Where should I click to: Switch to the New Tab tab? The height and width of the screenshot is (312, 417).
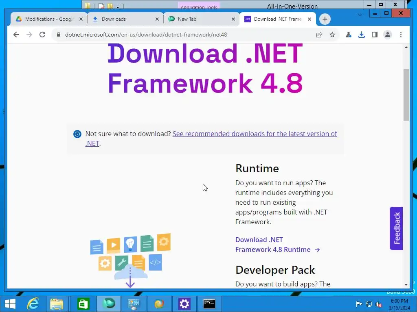click(x=202, y=19)
